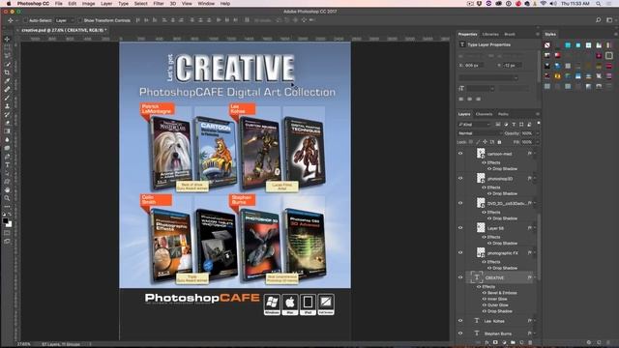Hide the CREATIVE text layer
The height and width of the screenshot is (348, 619).
point(460,277)
